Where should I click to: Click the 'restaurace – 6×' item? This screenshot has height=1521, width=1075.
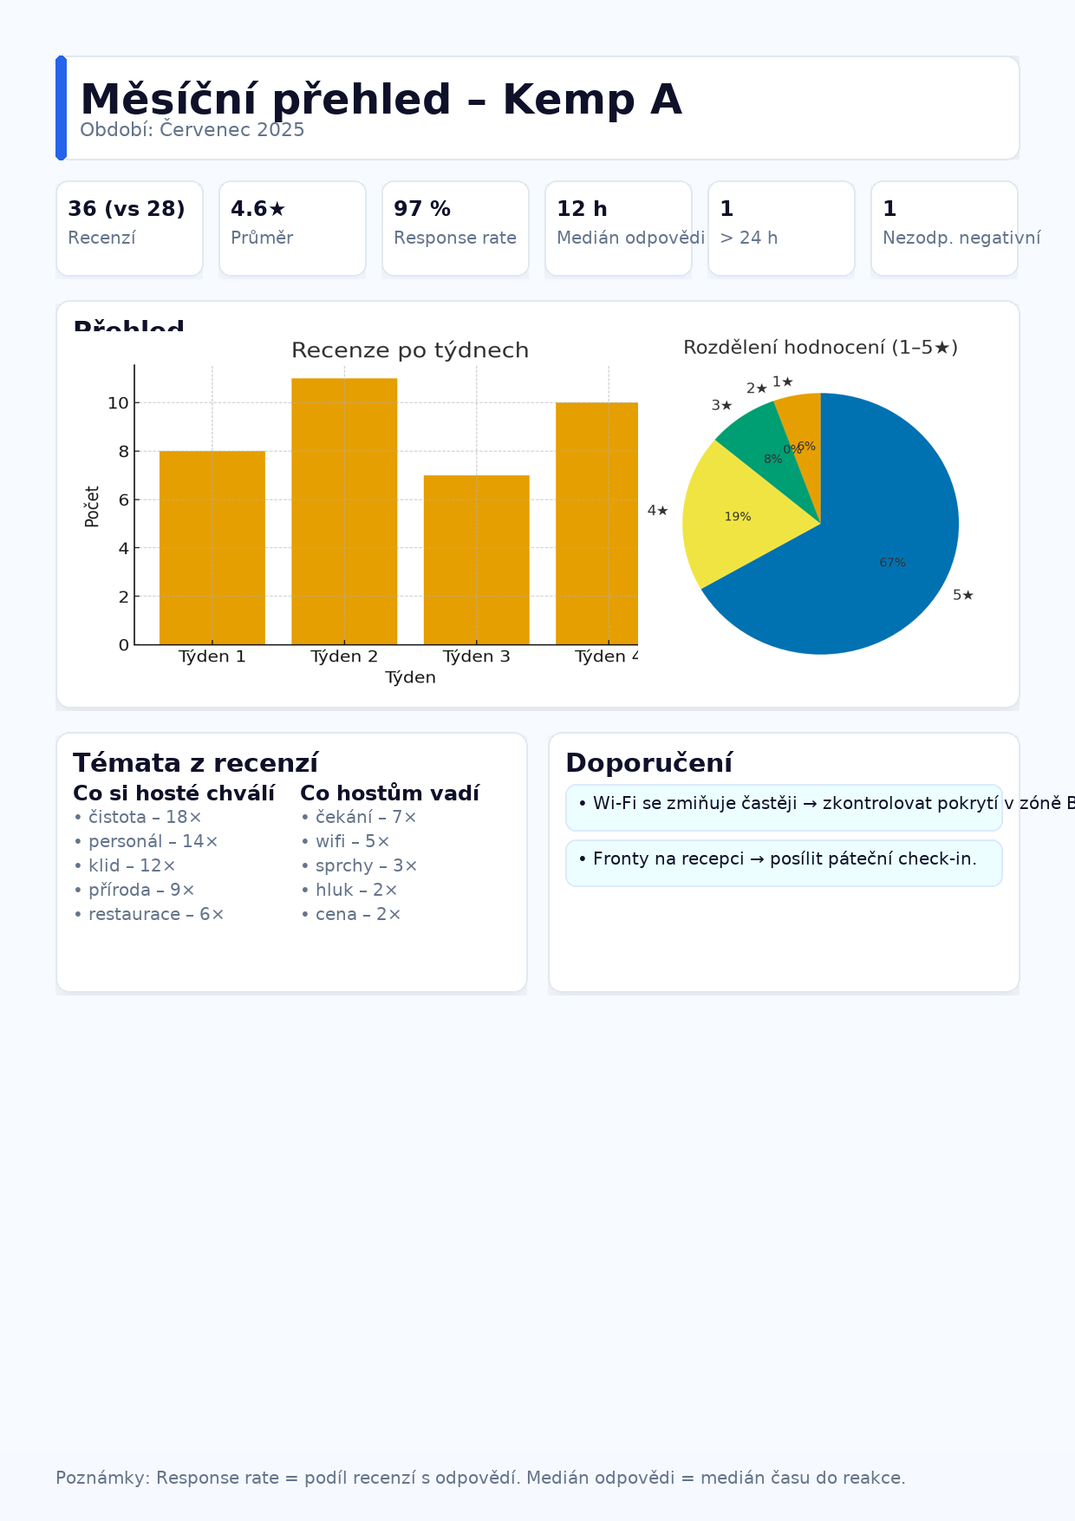coord(148,914)
